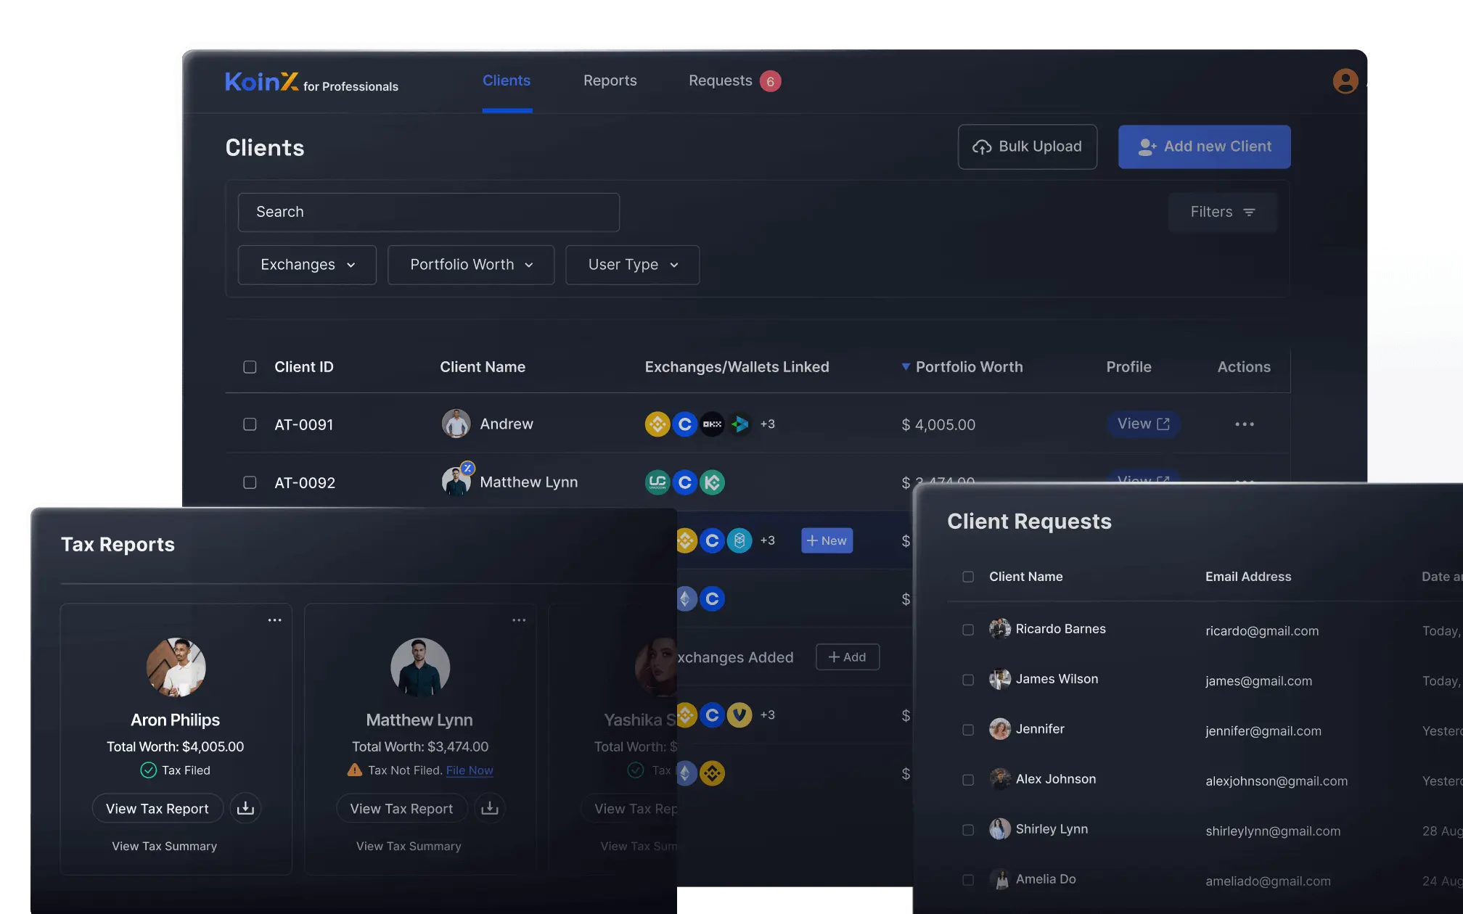Screen dimensions: 1463x914
Task: Click the KuCoin icon for Matthew Lynn
Action: click(x=713, y=482)
